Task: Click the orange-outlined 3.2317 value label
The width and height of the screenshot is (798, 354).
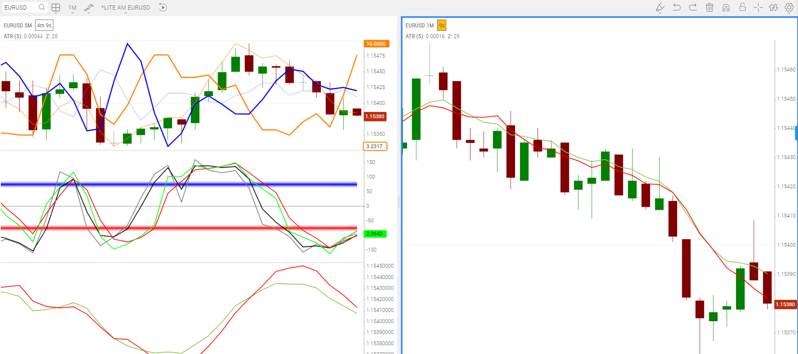Action: point(375,146)
